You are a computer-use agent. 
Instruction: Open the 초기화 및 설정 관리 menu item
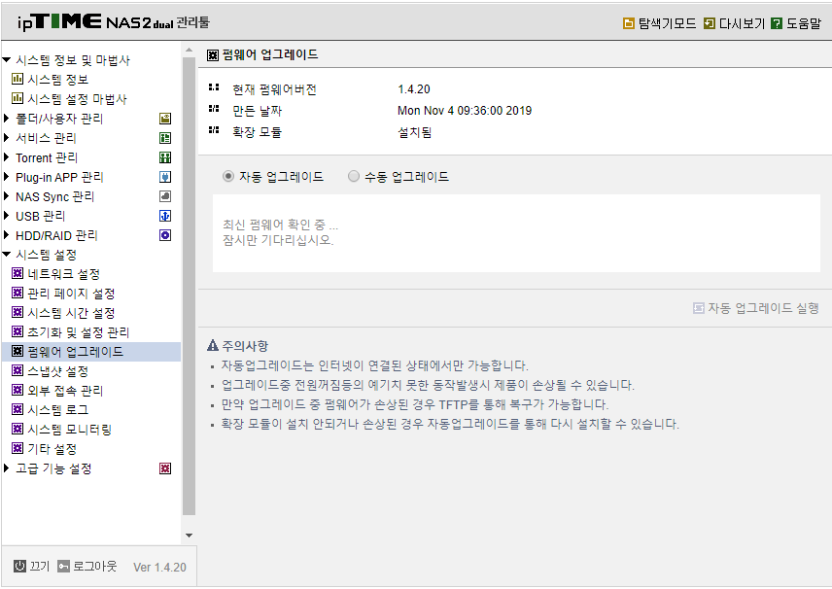pos(79,332)
